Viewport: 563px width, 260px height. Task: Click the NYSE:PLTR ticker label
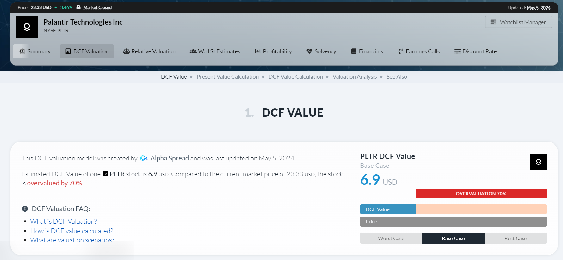click(56, 31)
